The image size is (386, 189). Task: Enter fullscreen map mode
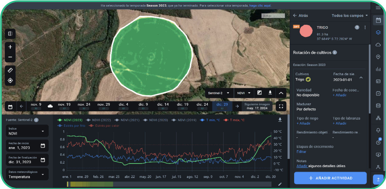click(281, 106)
